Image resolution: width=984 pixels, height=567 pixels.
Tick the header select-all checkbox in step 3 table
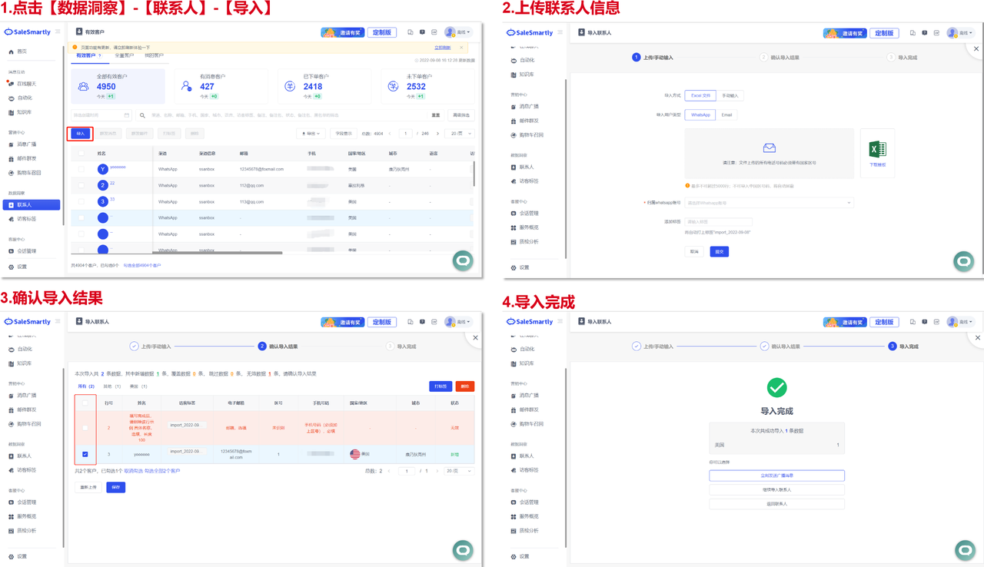click(x=85, y=403)
